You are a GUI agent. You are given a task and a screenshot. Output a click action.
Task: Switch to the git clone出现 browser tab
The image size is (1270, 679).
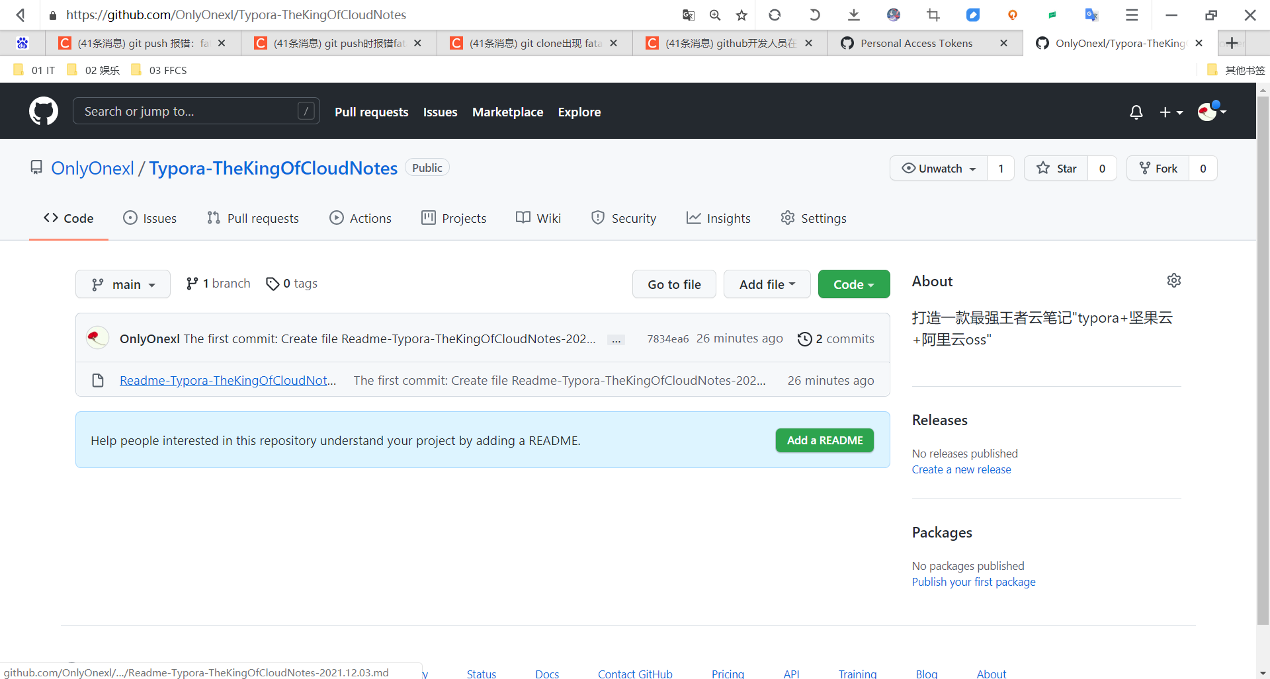point(534,43)
